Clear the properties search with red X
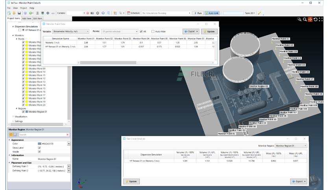Image resolution: width=329 pixels, height=190 pixels. pos(68,135)
